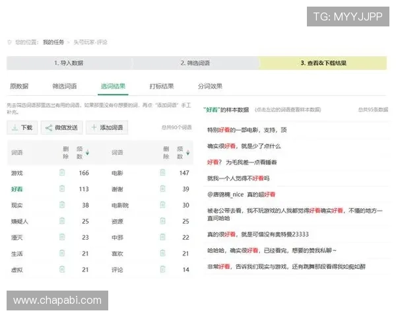Click the comment starting with 哈哈哈，确实很好看
The height and width of the screenshot is (317, 396).
tap(272, 250)
